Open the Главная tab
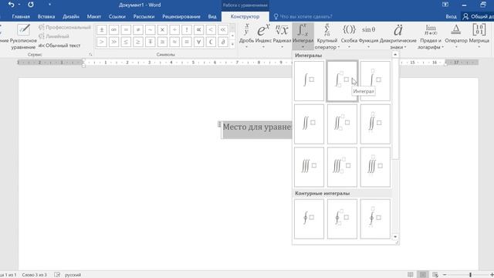Image resolution: width=494 pixels, height=278 pixels. point(21,16)
